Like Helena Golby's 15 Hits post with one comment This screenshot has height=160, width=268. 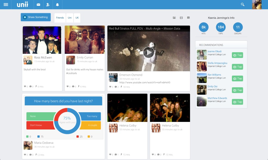(110, 155)
